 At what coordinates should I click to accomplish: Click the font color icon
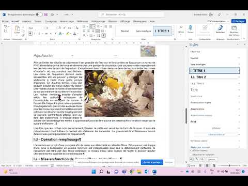pos(74,34)
